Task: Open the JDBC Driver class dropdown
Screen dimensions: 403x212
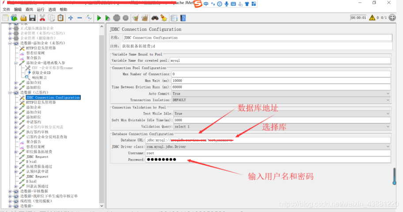Action: pos(268,147)
